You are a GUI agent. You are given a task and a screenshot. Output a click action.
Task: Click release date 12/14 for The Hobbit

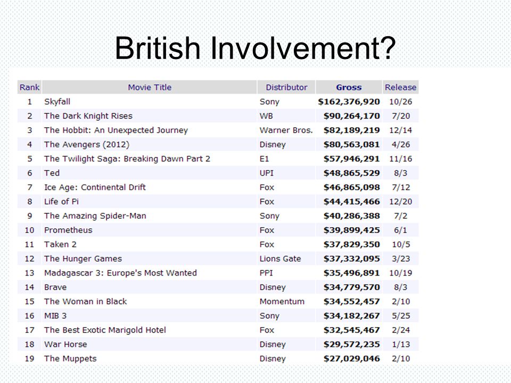click(x=400, y=130)
